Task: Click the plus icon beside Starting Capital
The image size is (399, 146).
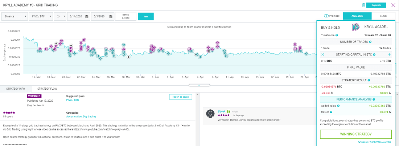Action: [x=389, y=54]
